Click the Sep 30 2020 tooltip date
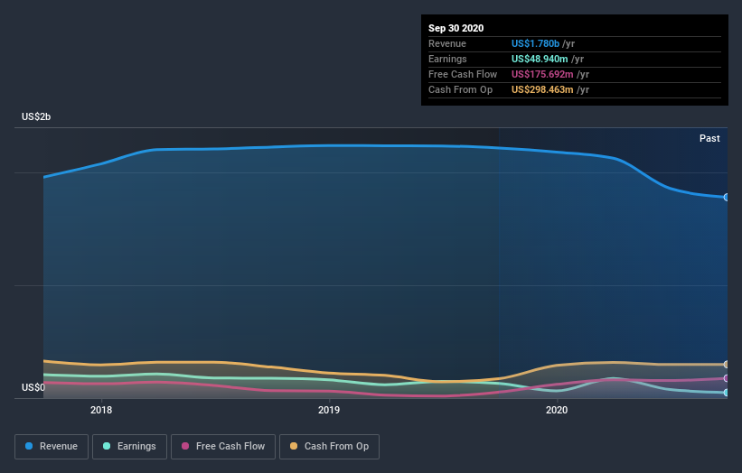Image resolution: width=742 pixels, height=473 pixels. [456, 28]
